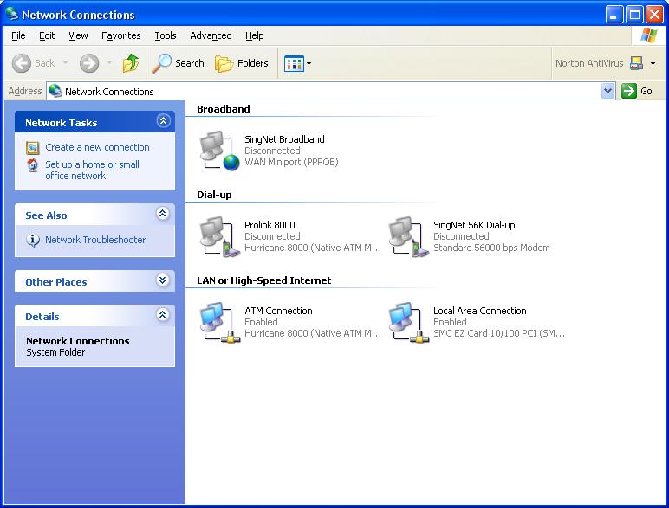Open the Advanced menu
The width and height of the screenshot is (669, 508).
click(211, 35)
